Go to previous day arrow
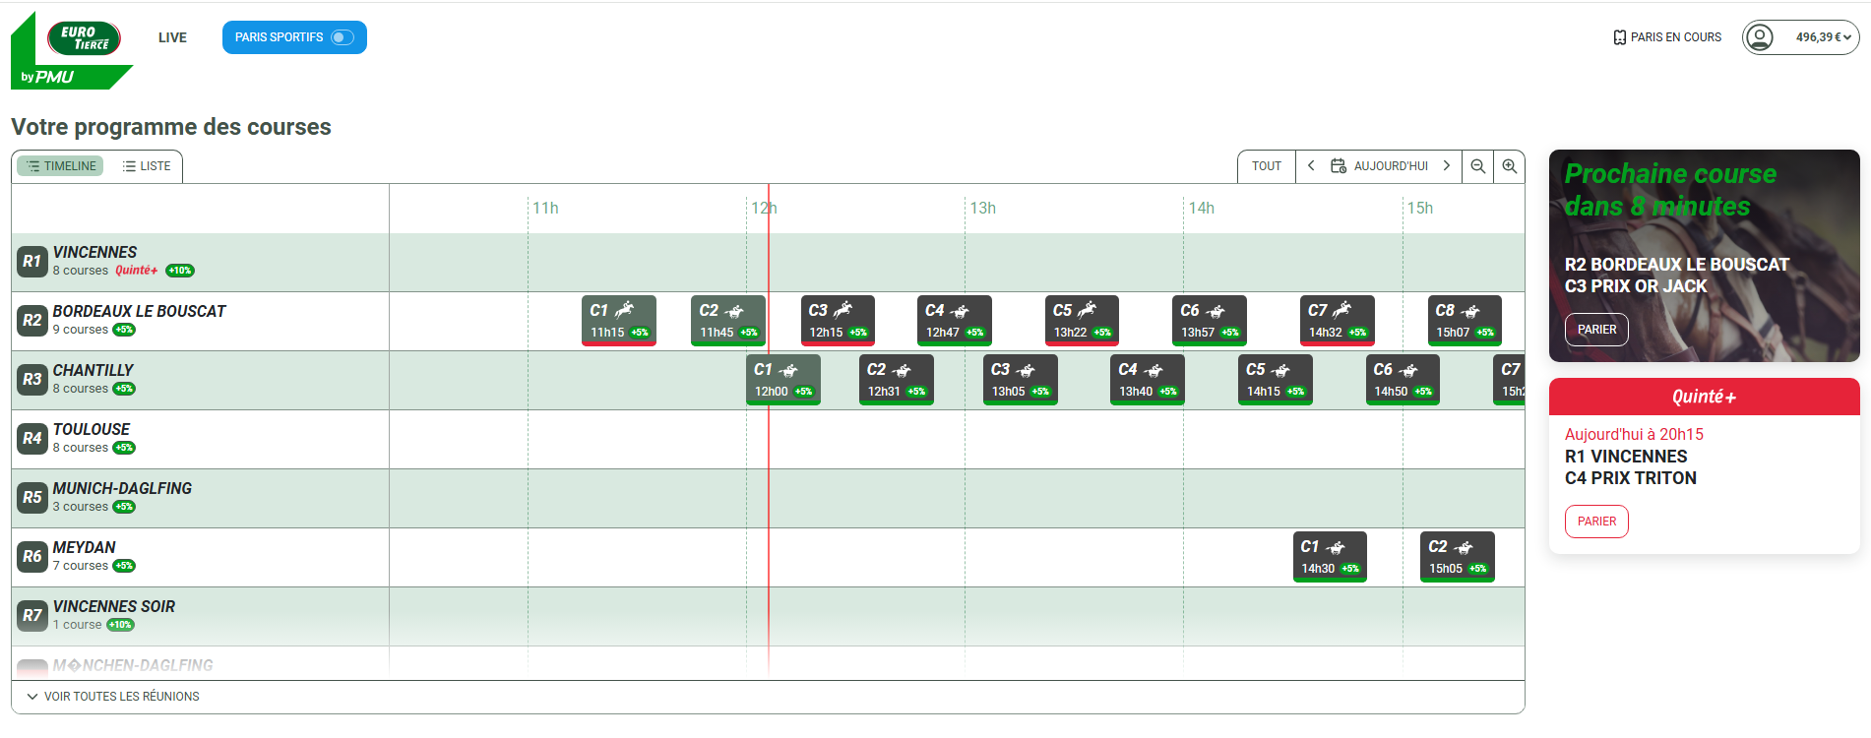 1311,166
